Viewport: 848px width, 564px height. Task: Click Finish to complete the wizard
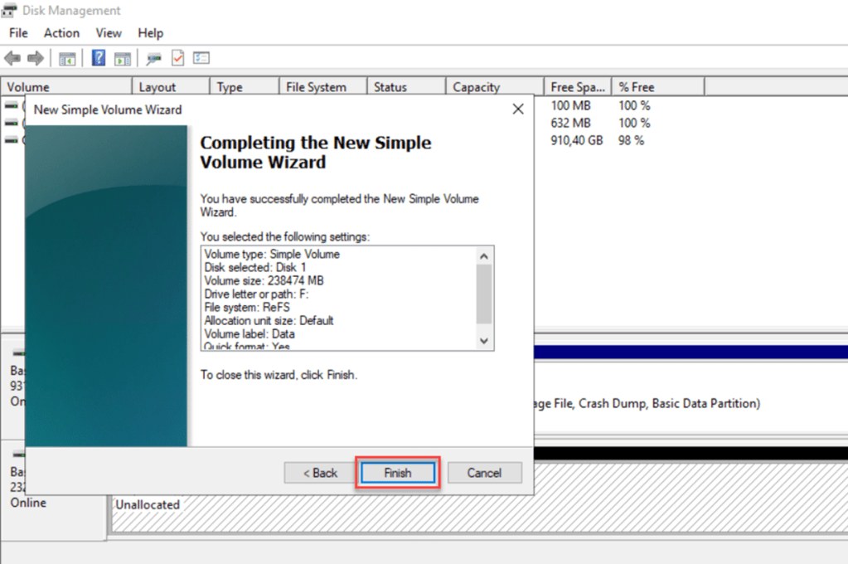click(x=397, y=473)
